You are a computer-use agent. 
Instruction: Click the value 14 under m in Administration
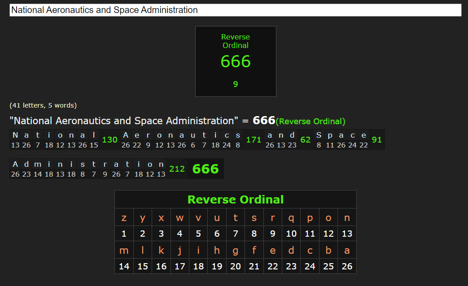point(38,174)
